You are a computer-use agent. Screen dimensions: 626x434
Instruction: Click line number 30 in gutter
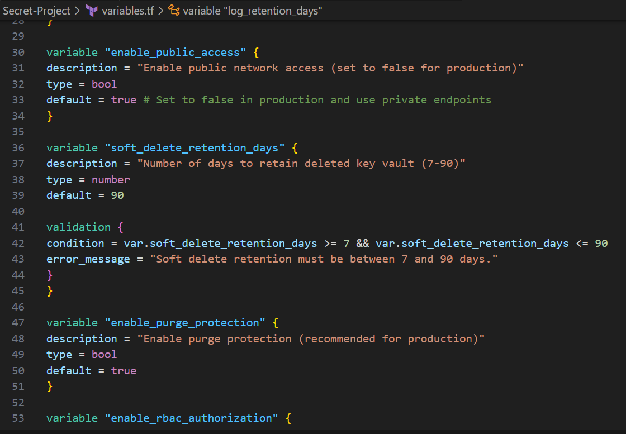(18, 52)
